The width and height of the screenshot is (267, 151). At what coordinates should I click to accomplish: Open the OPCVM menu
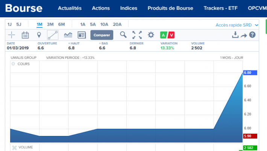pos(257,8)
